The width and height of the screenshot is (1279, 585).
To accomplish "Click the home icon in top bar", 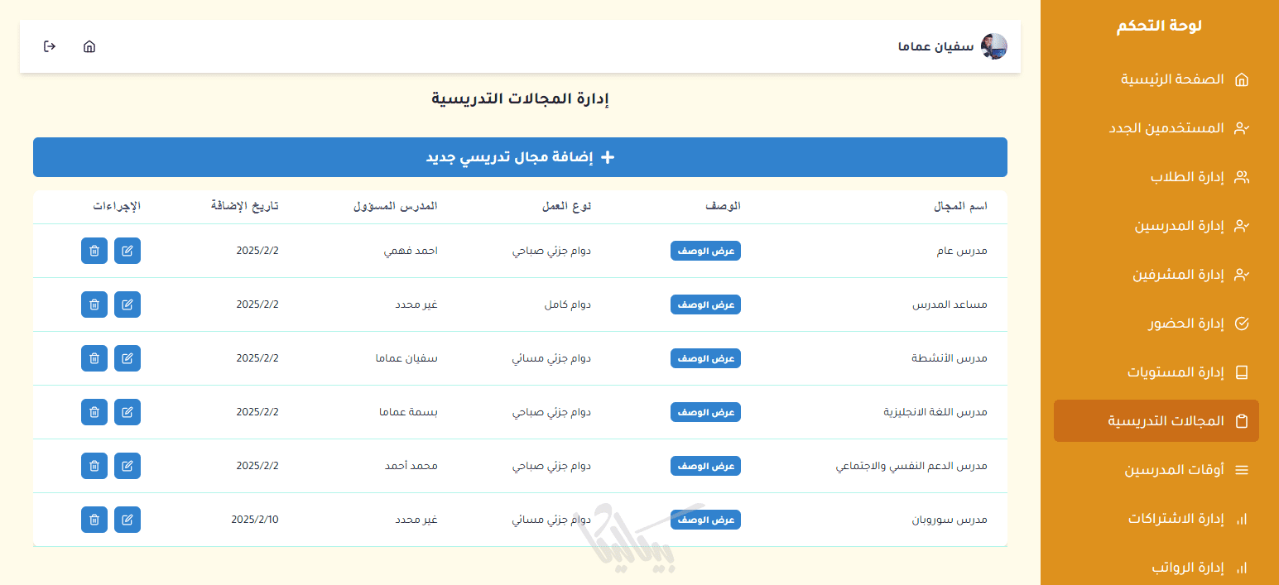I will click(89, 46).
